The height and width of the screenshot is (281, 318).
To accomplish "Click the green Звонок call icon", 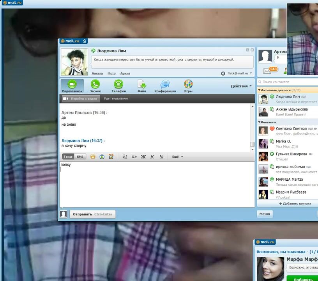I will coord(95,86).
